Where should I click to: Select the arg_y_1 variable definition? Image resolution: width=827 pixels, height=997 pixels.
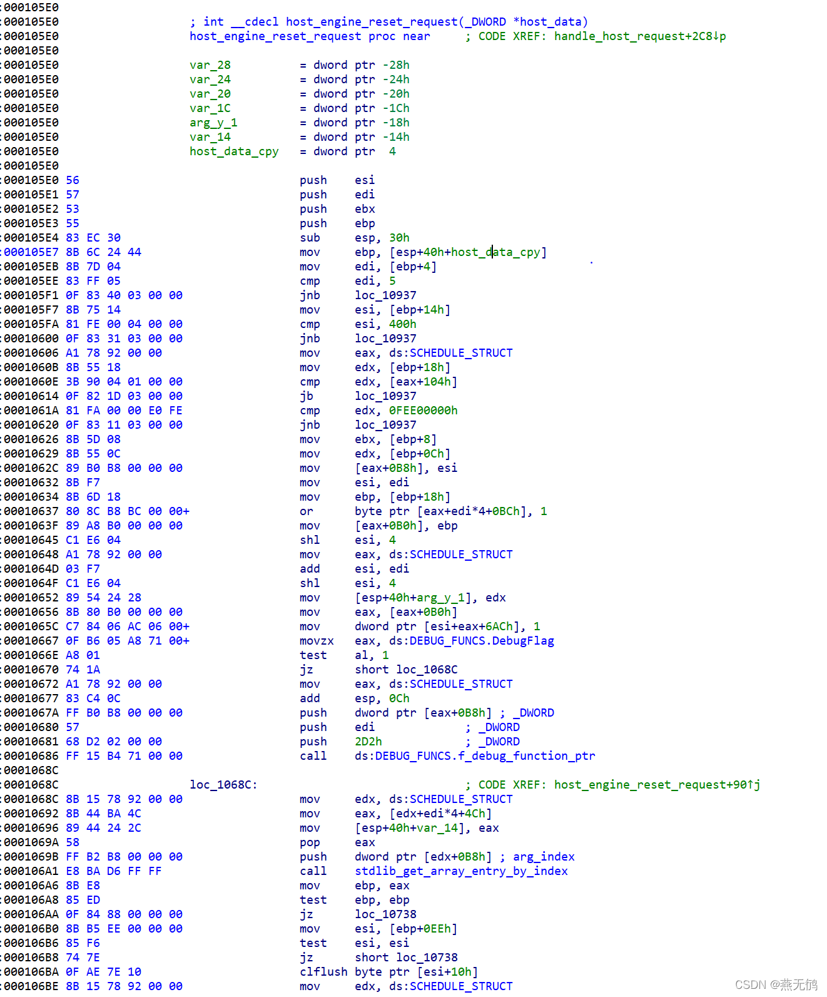(213, 123)
